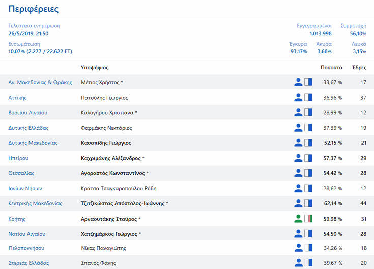
Task: Click the party flag icon beside Αρναουτάκης Σταύρος
Action: tap(308, 219)
